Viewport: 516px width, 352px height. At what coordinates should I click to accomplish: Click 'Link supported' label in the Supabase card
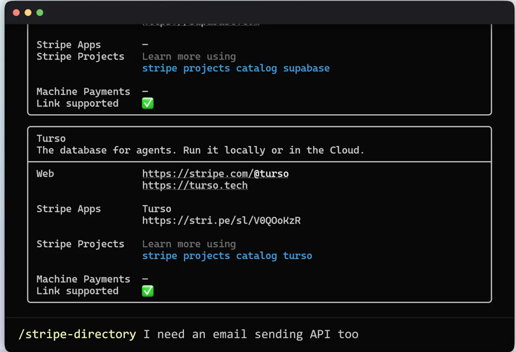[77, 103]
